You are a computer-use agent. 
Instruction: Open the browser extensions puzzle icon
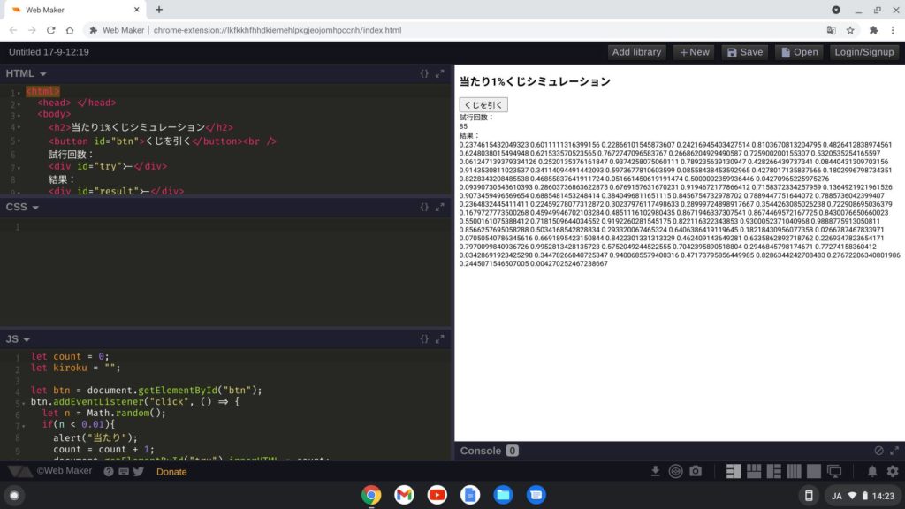point(873,30)
